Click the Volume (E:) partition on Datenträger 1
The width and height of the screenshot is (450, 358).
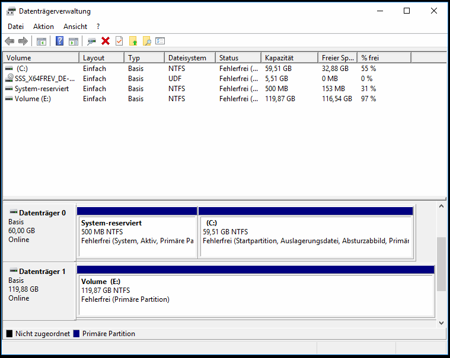(256, 292)
